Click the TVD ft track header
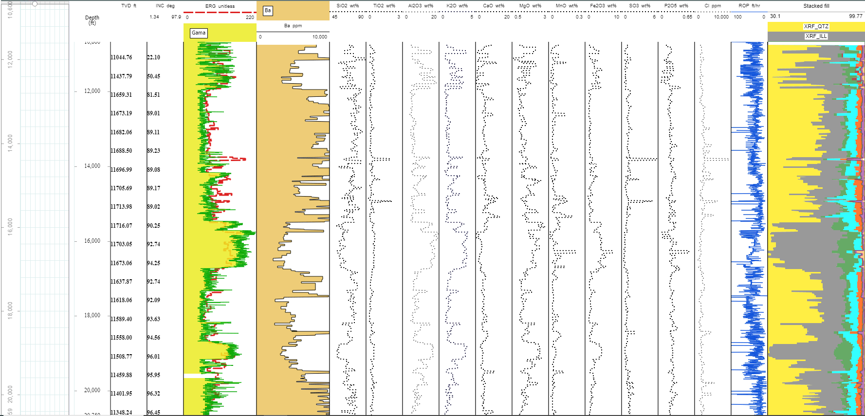This screenshot has width=865, height=416. (x=129, y=6)
